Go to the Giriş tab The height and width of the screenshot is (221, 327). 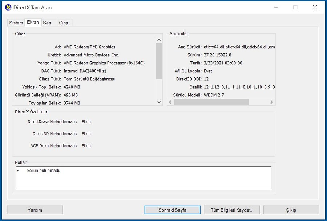[64, 23]
